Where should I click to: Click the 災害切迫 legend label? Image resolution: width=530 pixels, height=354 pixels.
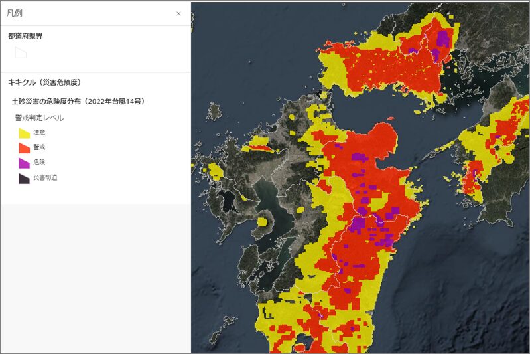tap(45, 177)
